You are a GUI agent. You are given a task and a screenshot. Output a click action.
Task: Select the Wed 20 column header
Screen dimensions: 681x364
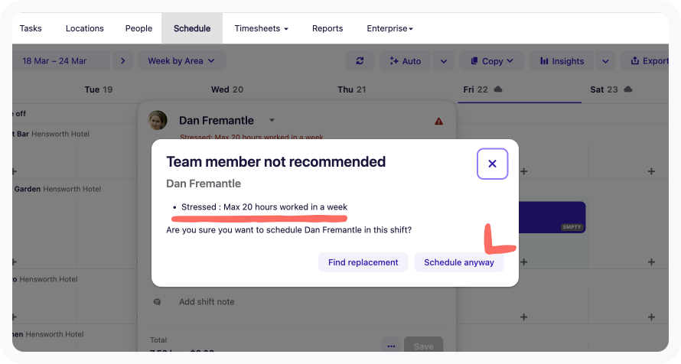pyautogui.click(x=227, y=89)
